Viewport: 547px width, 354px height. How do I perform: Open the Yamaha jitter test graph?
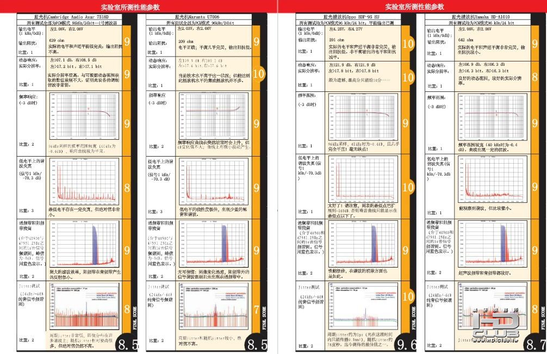click(x=492, y=306)
